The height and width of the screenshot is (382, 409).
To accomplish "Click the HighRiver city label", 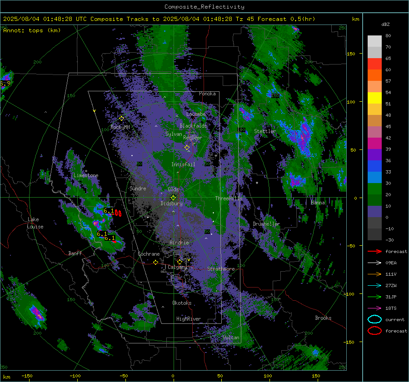I will 189,319.
